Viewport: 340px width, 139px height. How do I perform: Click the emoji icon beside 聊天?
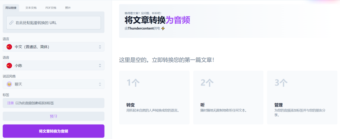click(9, 84)
